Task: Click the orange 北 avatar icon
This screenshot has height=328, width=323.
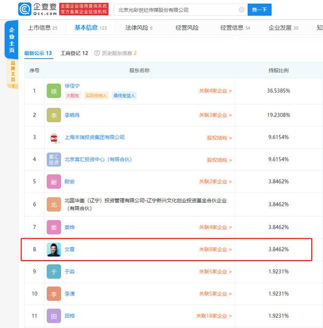Action: point(54,204)
